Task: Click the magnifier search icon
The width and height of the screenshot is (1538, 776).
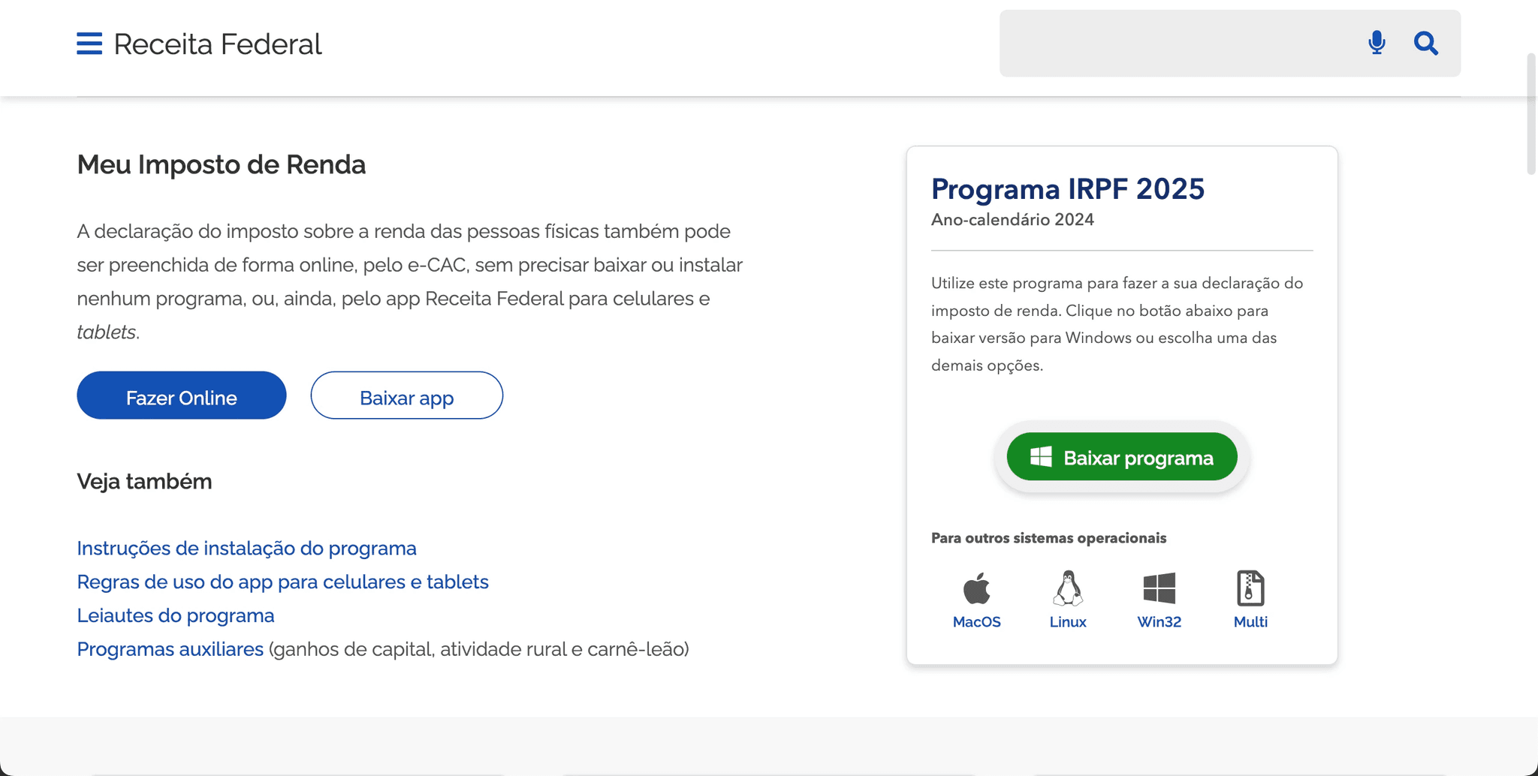Action: tap(1426, 43)
